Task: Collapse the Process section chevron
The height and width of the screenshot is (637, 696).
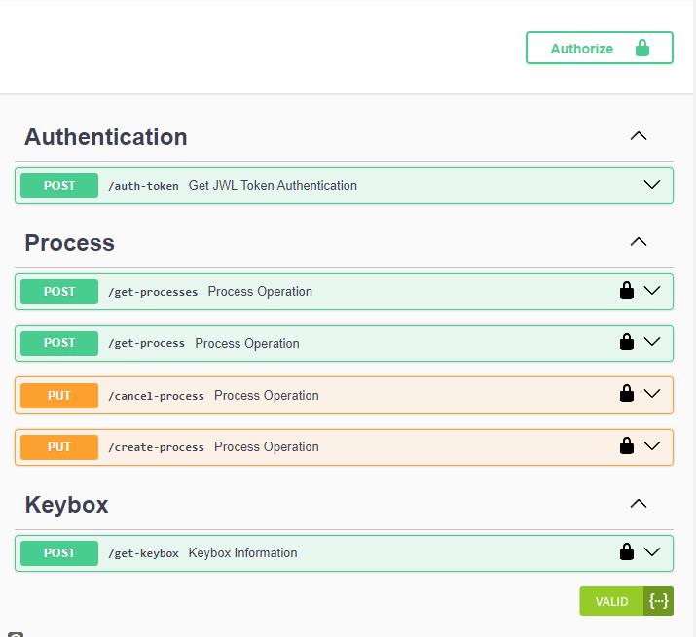Action: click(639, 242)
